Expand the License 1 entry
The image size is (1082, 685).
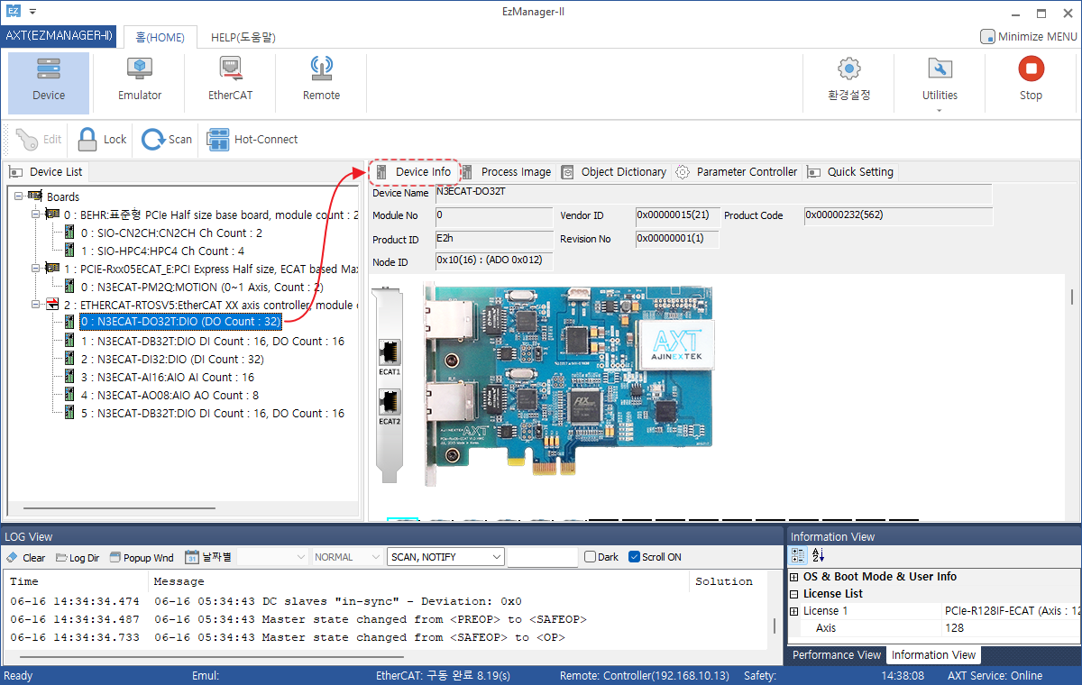point(794,611)
